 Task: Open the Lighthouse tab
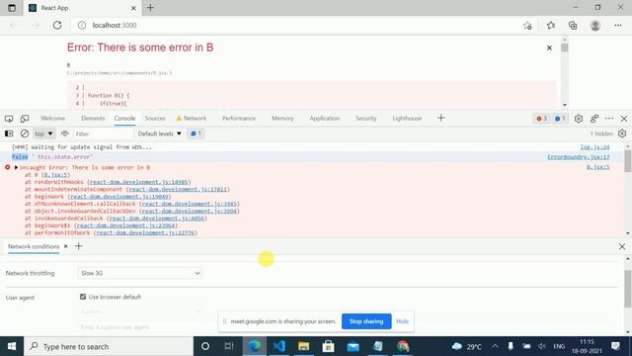[x=407, y=119]
